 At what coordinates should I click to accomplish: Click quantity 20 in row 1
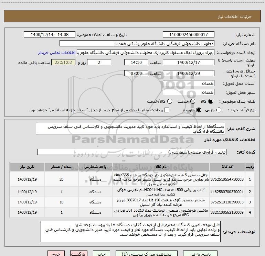coord(62,179)
